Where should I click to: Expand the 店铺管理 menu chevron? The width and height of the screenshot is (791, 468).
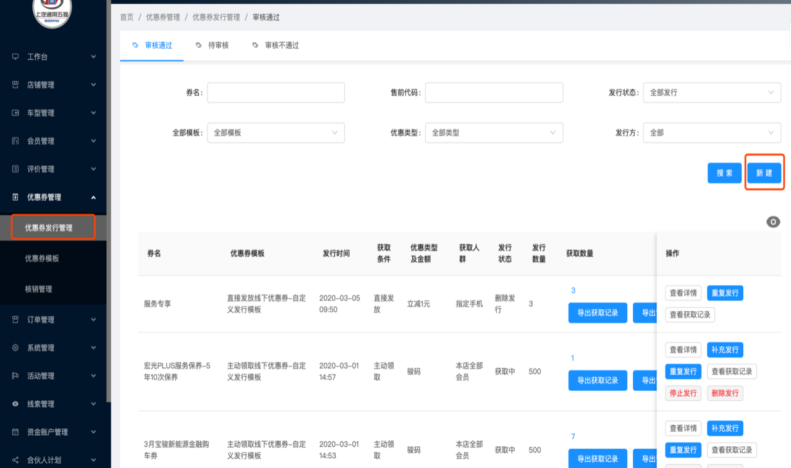pos(93,85)
